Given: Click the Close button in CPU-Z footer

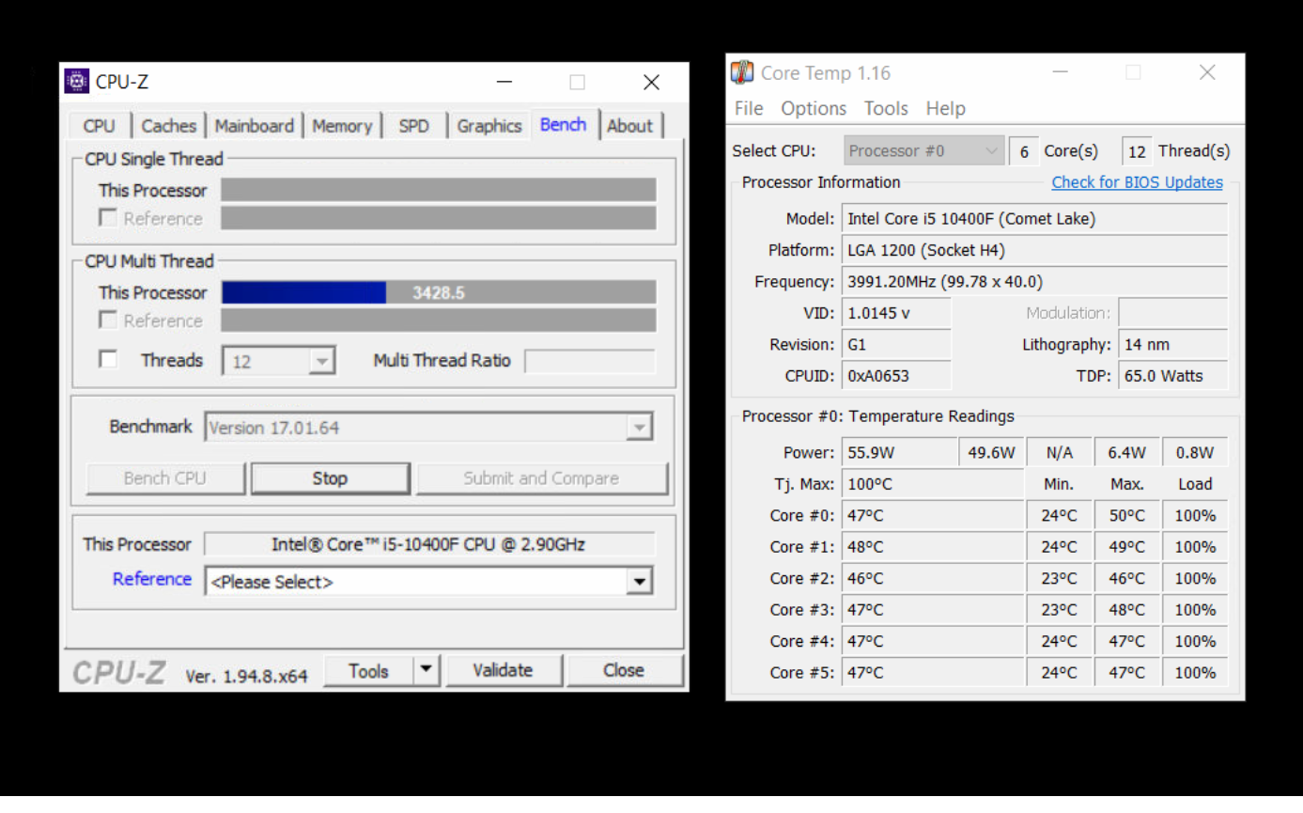Looking at the screenshot, I should coord(624,670).
